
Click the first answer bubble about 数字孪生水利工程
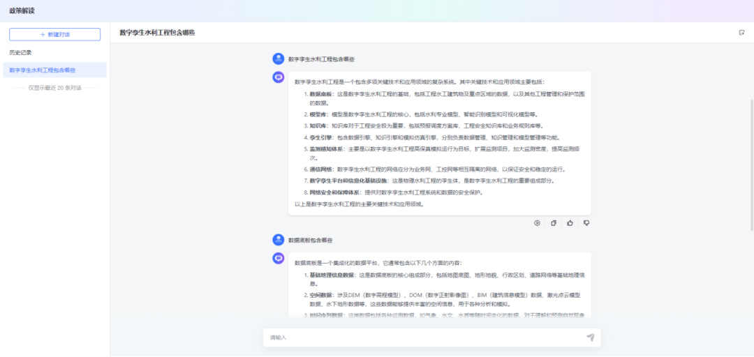click(x=439, y=143)
